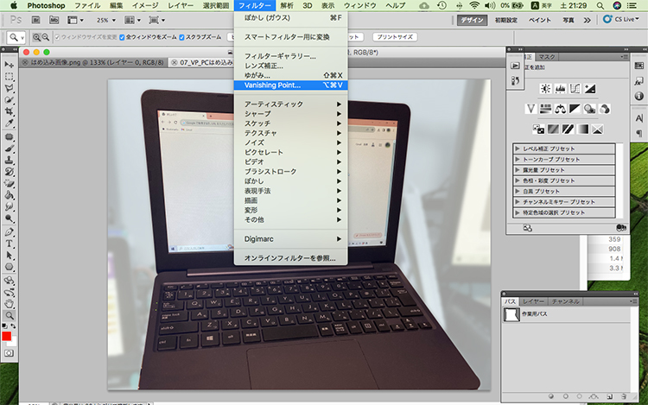Select the Move tool
Image resolution: width=648 pixels, height=405 pixels.
(10, 65)
